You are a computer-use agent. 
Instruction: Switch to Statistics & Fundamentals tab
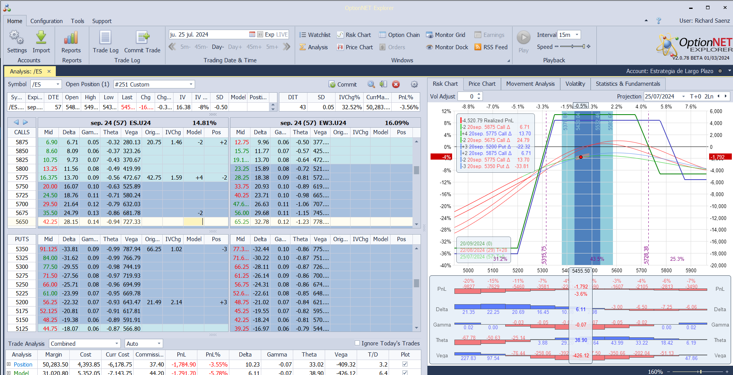[x=628, y=84]
